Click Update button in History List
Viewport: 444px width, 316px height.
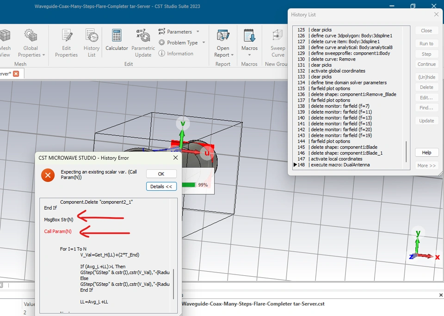pyautogui.click(x=426, y=121)
